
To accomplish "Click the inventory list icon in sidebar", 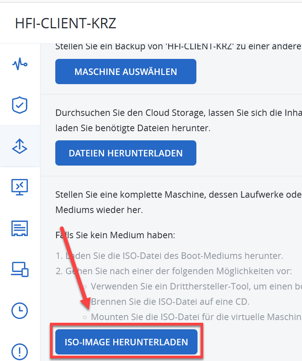I will click(x=20, y=228).
